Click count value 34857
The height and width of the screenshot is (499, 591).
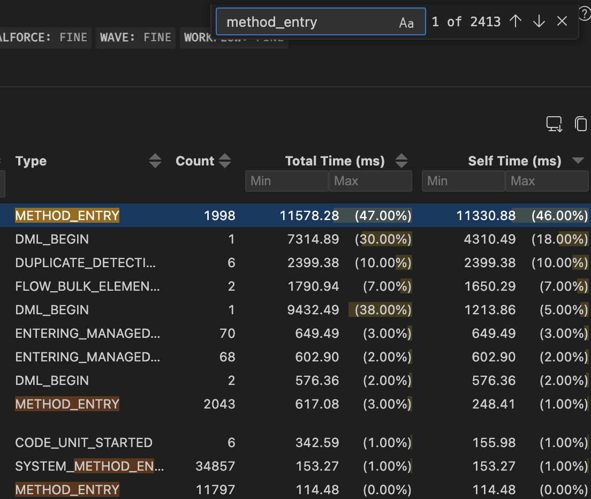(x=215, y=466)
